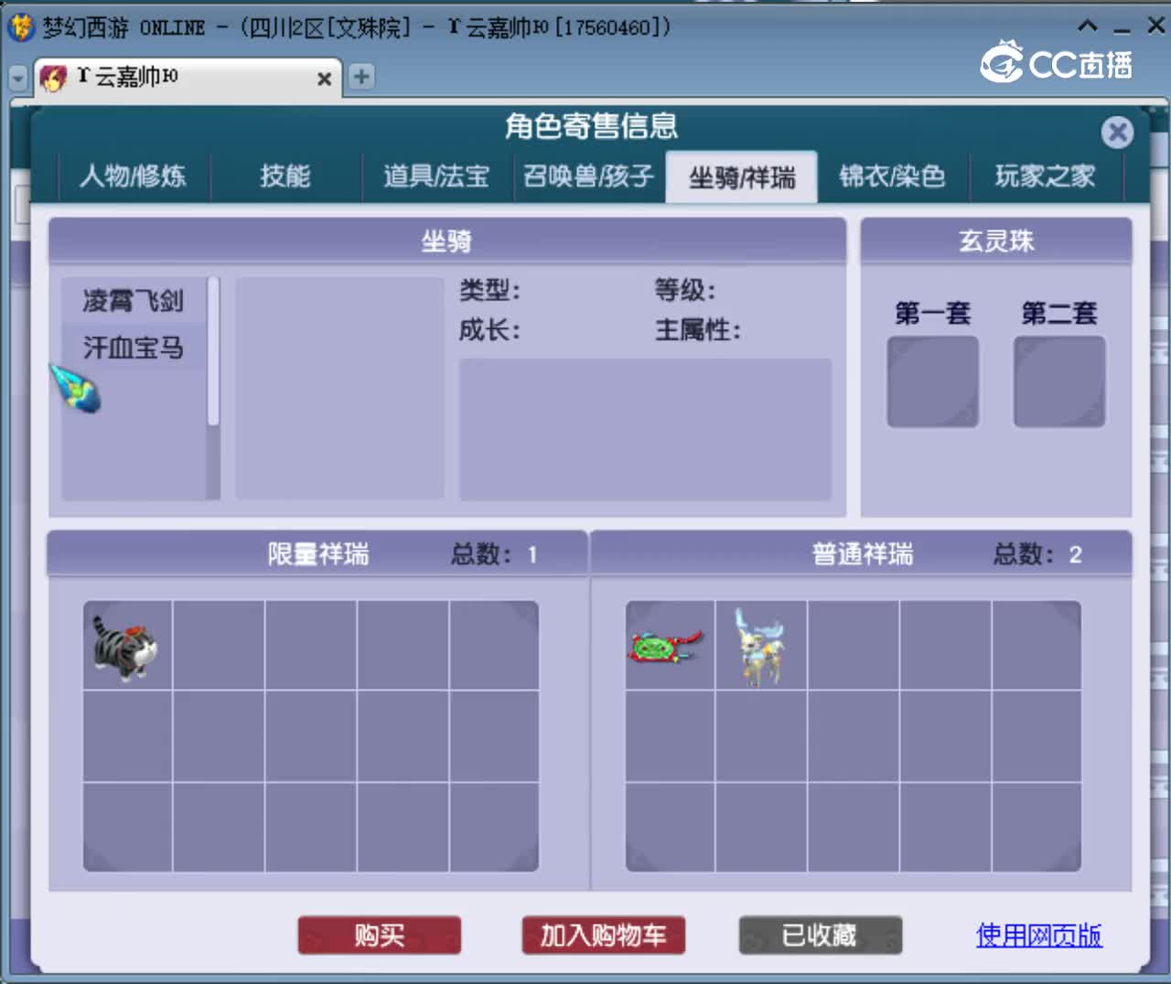Click the 第二套 玄灵珠 slot

point(1059,381)
